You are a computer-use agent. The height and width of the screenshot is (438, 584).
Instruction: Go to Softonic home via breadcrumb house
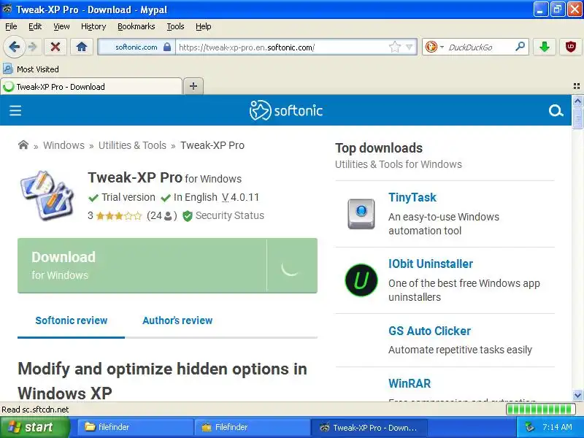23,145
